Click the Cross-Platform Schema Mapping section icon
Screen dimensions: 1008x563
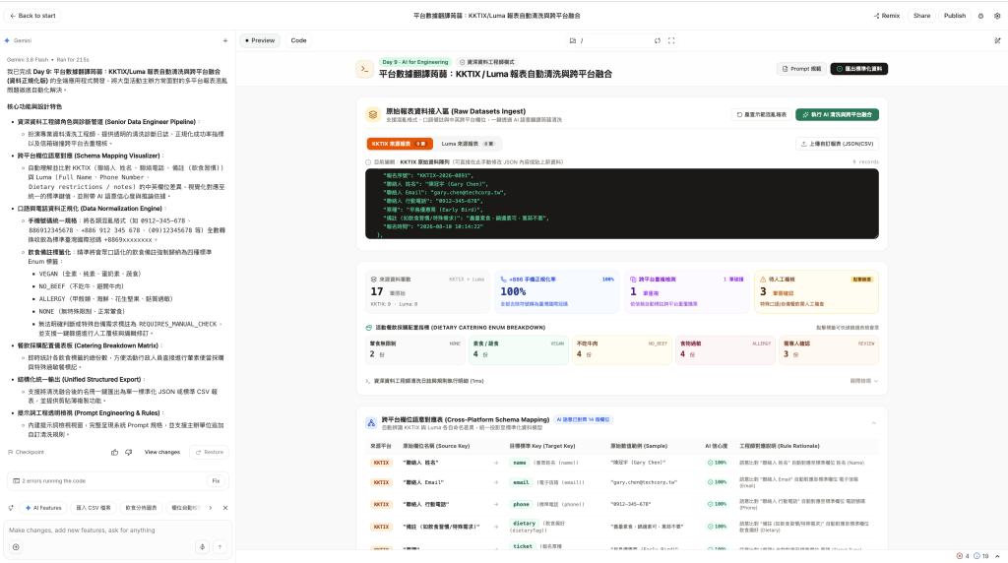pyautogui.click(x=371, y=423)
